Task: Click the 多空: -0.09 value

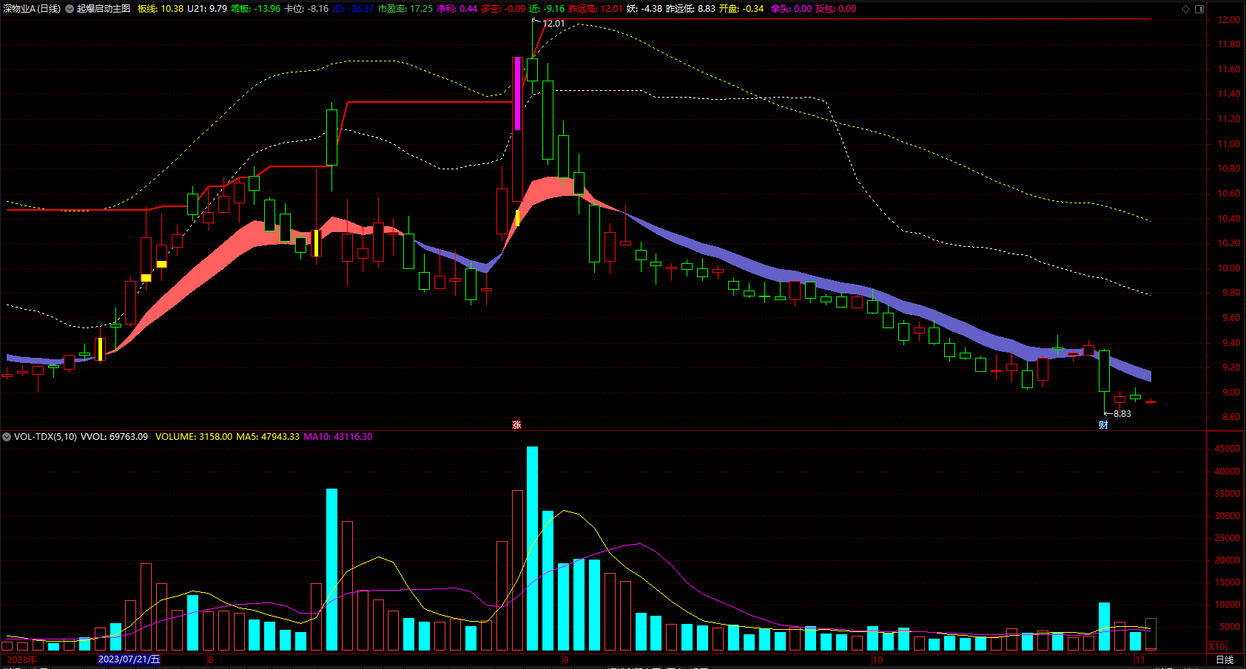Action: pos(503,9)
